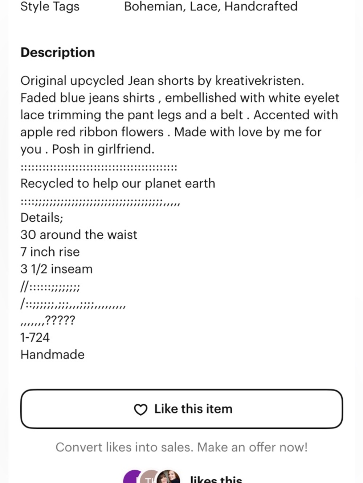Click the heart icon beside Like this item

[x=141, y=409]
